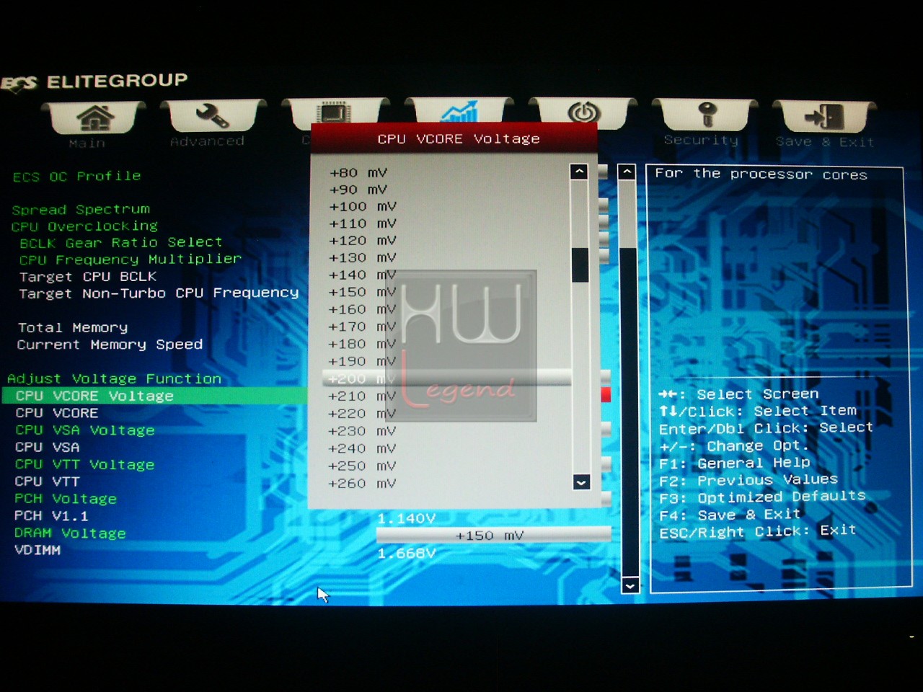Select the CPU VTT Voltage setting
923x692 pixels.
pyautogui.click(x=85, y=465)
